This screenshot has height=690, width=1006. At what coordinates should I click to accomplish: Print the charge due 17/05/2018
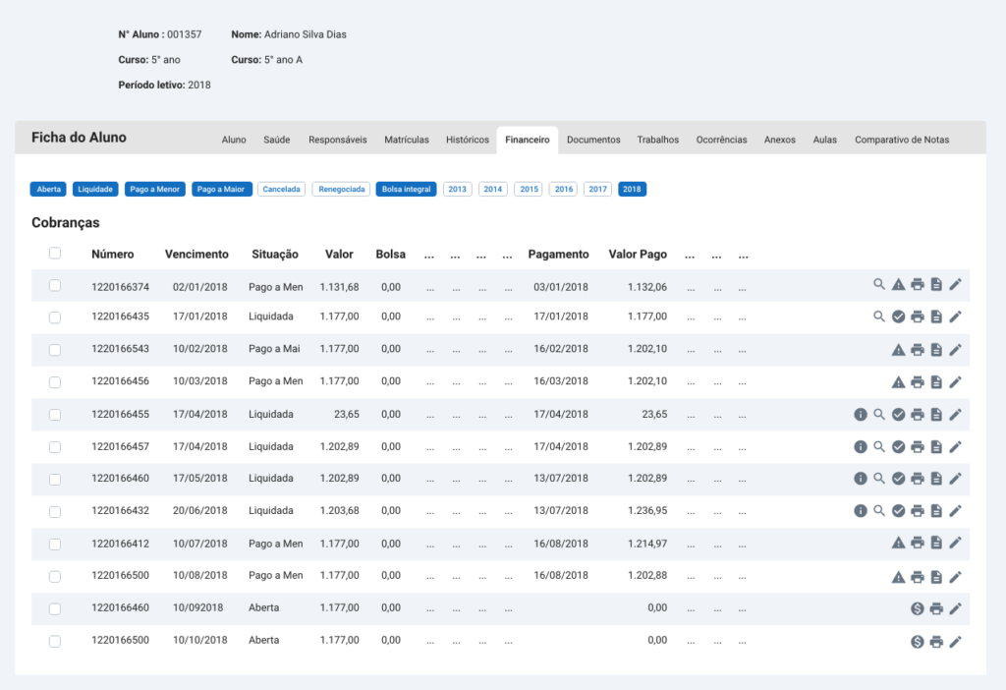tap(918, 479)
